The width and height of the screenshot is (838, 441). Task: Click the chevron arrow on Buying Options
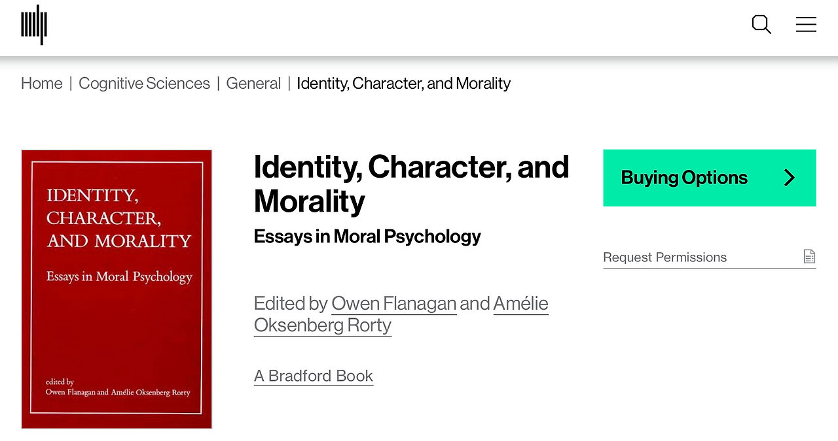point(790,178)
